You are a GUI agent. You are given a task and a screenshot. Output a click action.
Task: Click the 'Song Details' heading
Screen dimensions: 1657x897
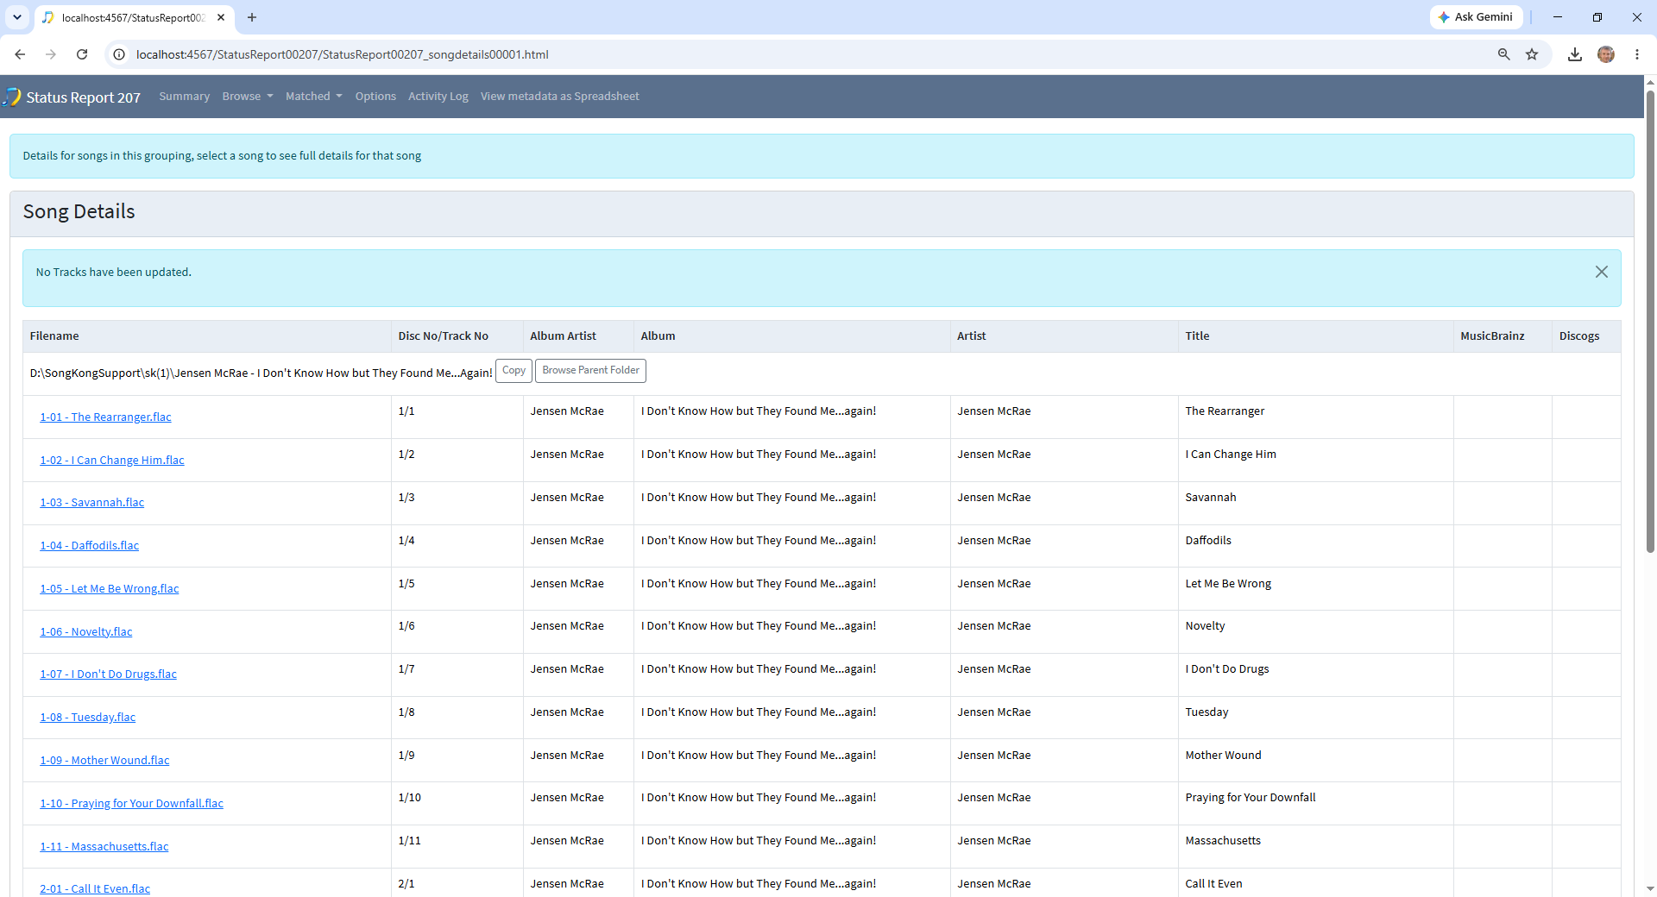point(79,212)
